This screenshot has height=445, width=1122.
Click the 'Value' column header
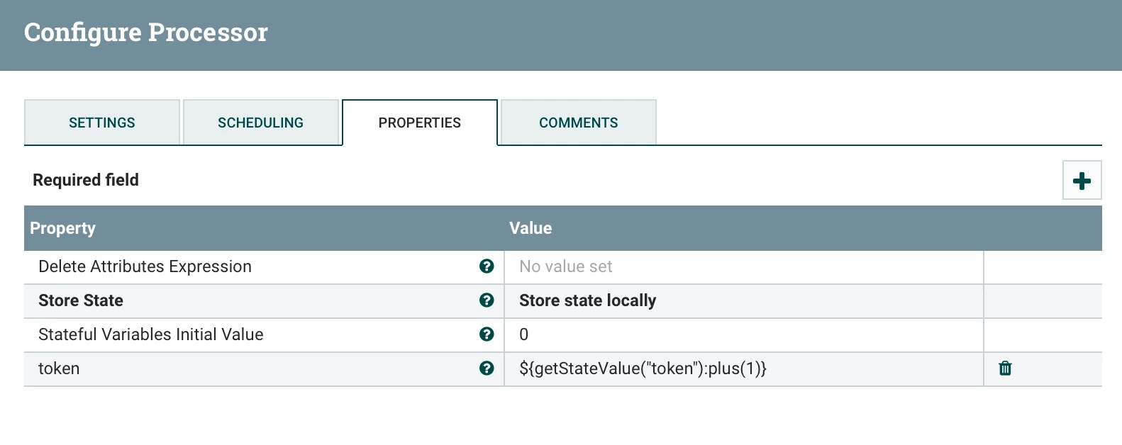[x=531, y=228]
